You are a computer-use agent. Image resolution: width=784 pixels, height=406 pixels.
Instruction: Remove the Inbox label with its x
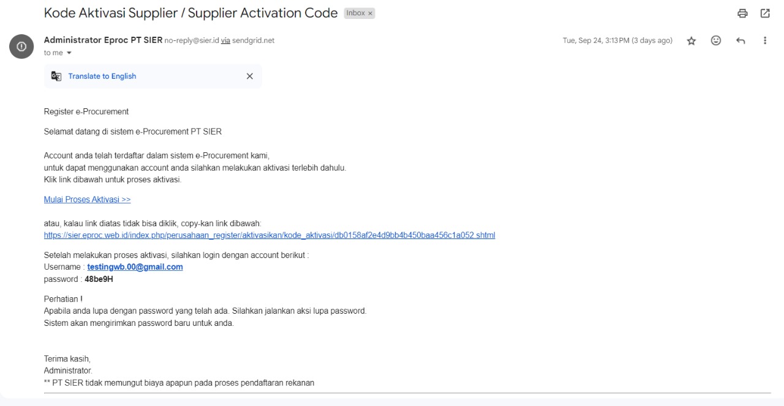click(x=370, y=13)
